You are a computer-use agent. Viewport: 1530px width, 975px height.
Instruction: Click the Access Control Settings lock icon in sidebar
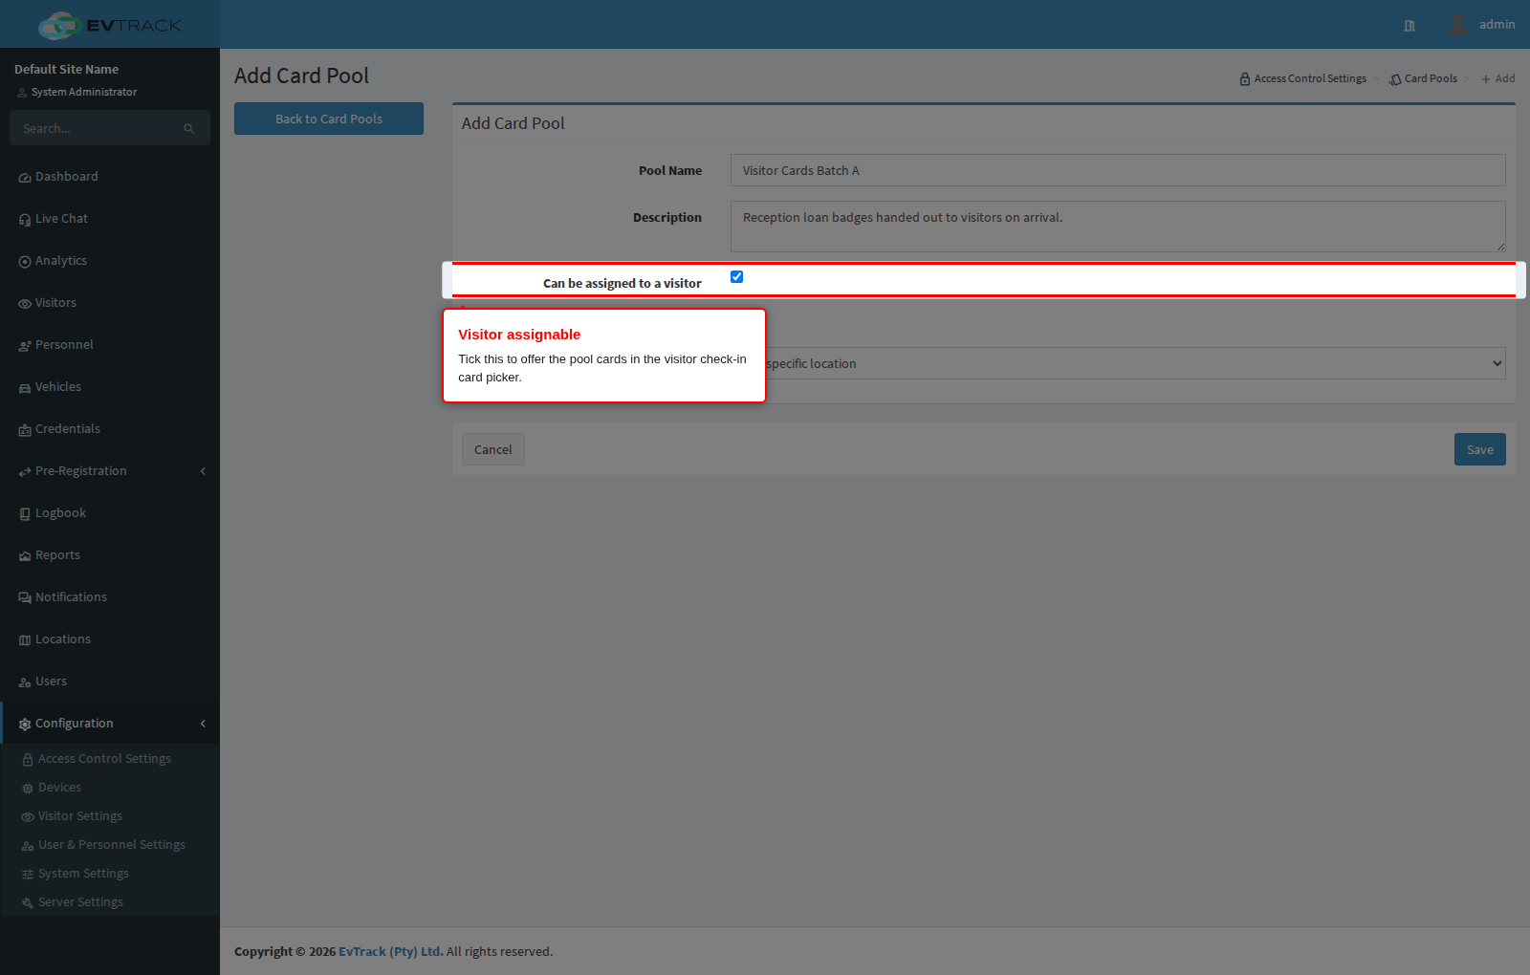pos(28,760)
